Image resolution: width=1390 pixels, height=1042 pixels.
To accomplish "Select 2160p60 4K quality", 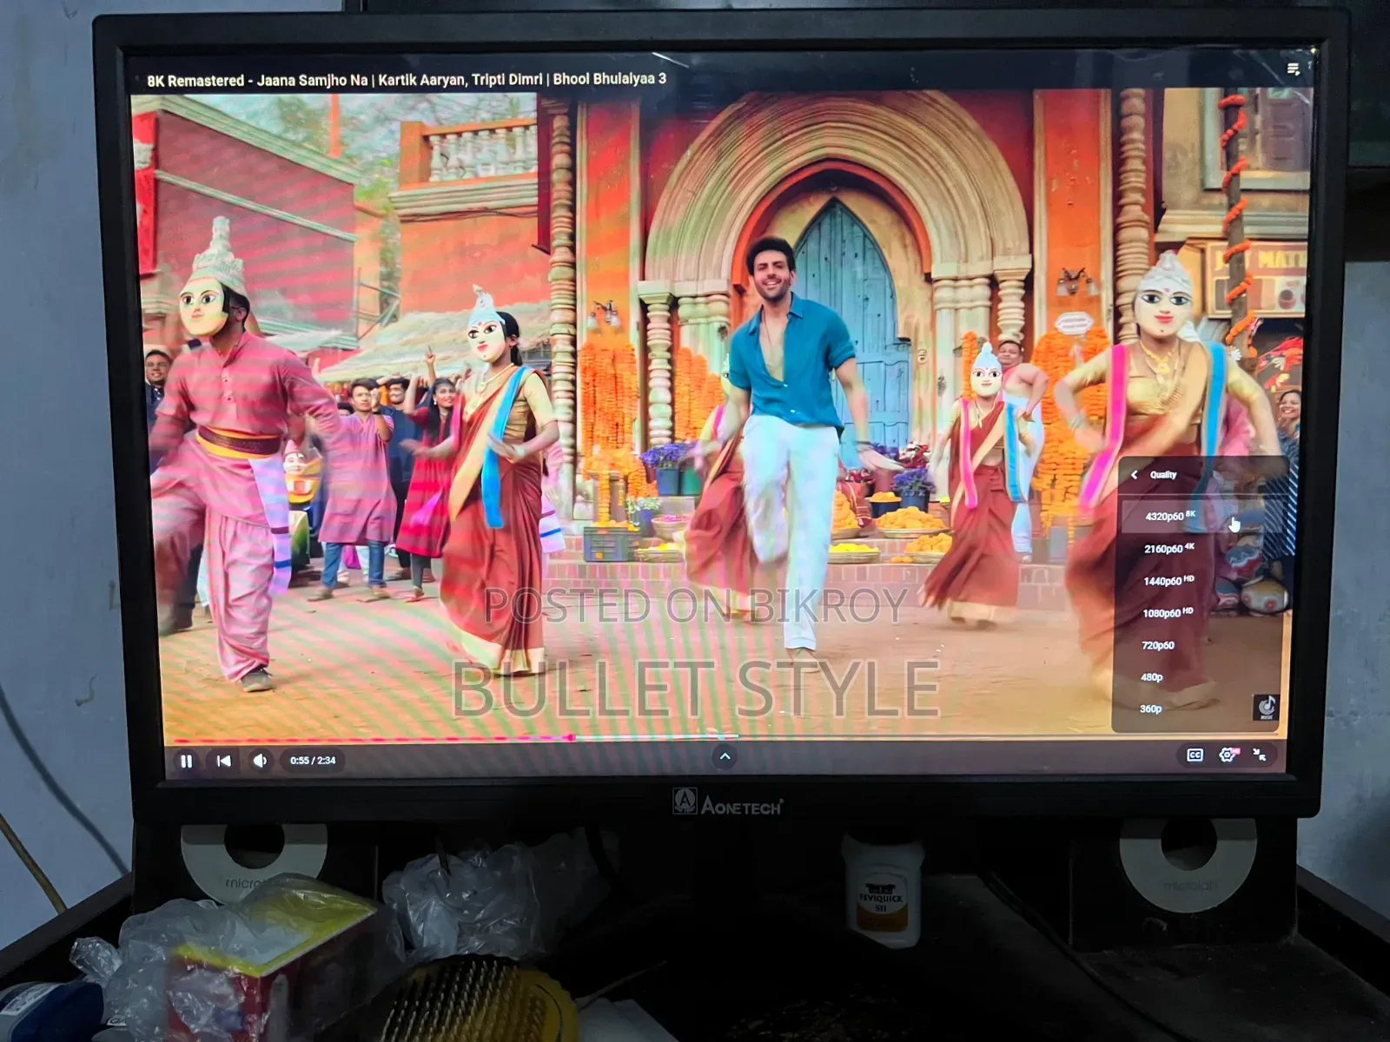I will tap(1200, 548).
